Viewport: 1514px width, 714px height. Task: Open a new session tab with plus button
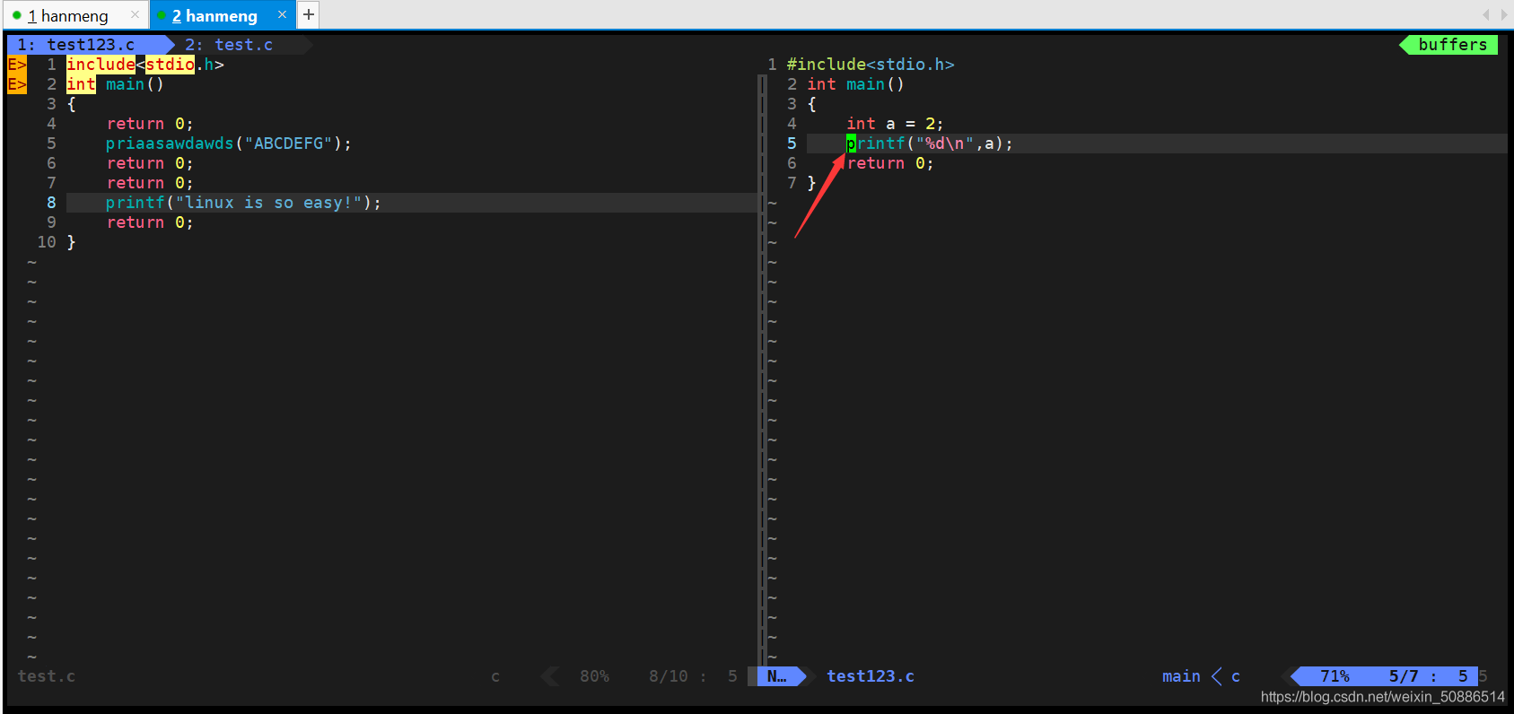[x=308, y=14]
